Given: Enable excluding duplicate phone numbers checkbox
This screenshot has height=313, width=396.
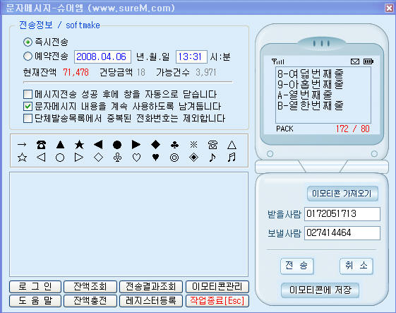Looking at the screenshot, I should click(x=28, y=118).
